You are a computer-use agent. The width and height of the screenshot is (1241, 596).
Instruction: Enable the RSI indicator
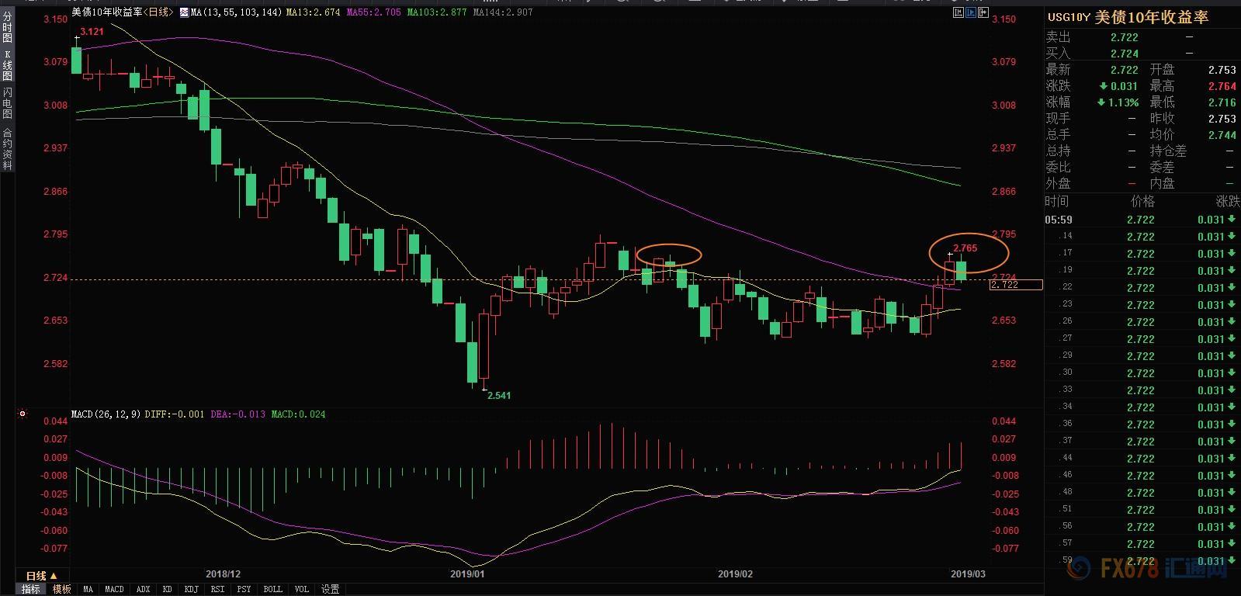(217, 589)
